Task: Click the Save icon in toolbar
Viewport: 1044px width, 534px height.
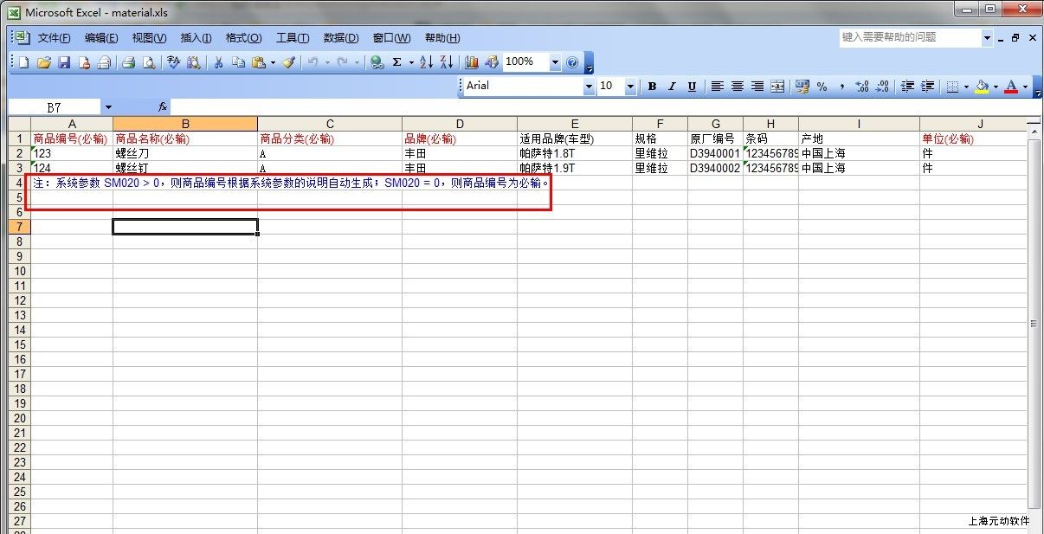Action: click(64, 62)
